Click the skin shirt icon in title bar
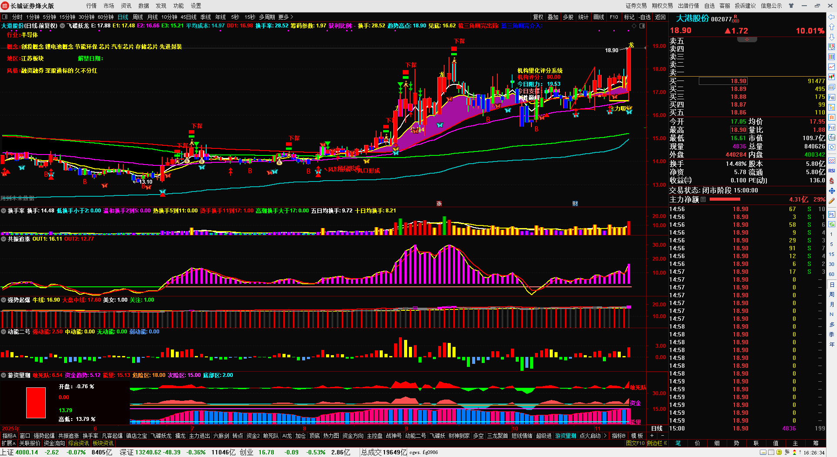The height and width of the screenshot is (457, 837). (x=791, y=6)
